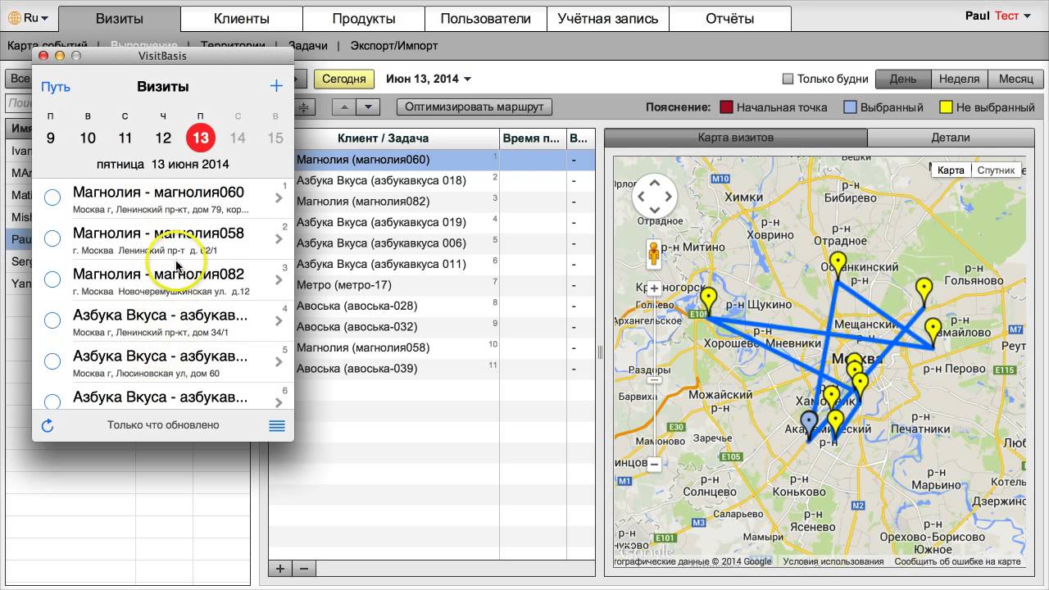Image resolution: width=1049 pixels, height=590 pixels.
Task: Switch the map to Спутник view
Action: pyautogui.click(x=996, y=170)
